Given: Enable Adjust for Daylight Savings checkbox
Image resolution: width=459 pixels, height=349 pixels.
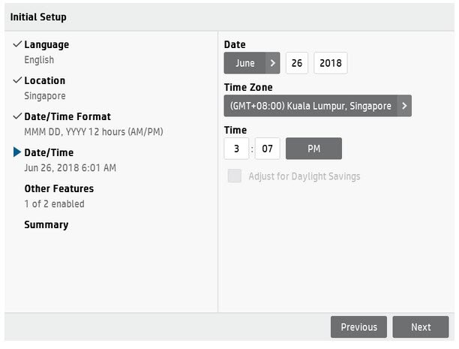Looking at the screenshot, I should (235, 176).
